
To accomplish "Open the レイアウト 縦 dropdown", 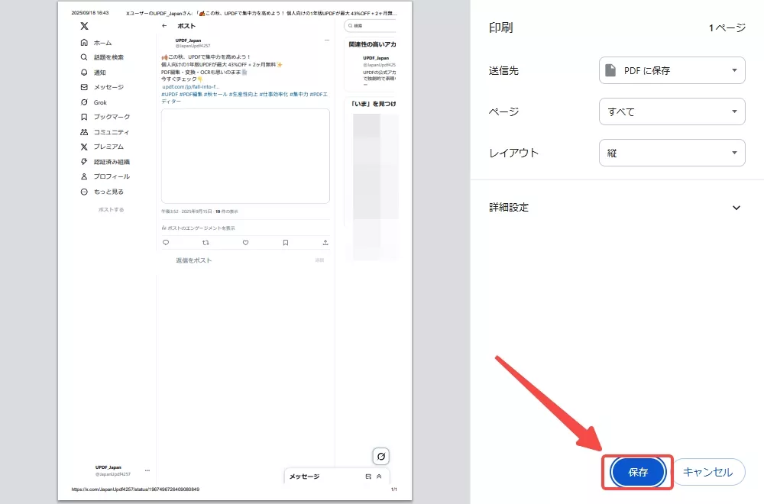I will click(x=672, y=153).
